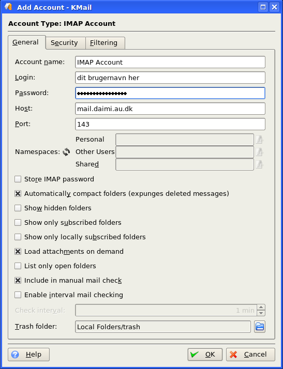The image size is (283, 369).
Task: Enable Show only locally subscribed folders
Action: 18,237
